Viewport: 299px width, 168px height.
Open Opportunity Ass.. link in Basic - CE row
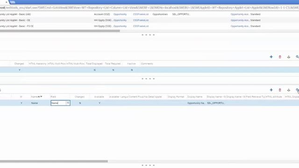pos(240,20)
